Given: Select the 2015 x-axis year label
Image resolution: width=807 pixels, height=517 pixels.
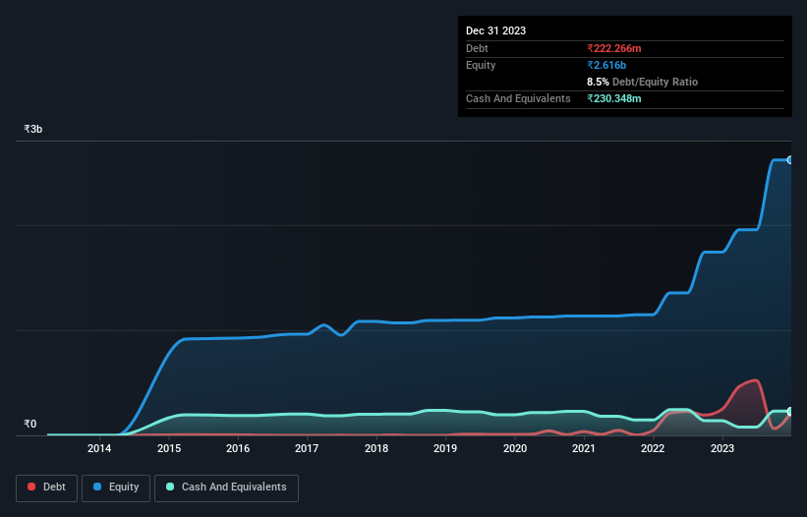Looking at the screenshot, I should pyautogui.click(x=169, y=448).
